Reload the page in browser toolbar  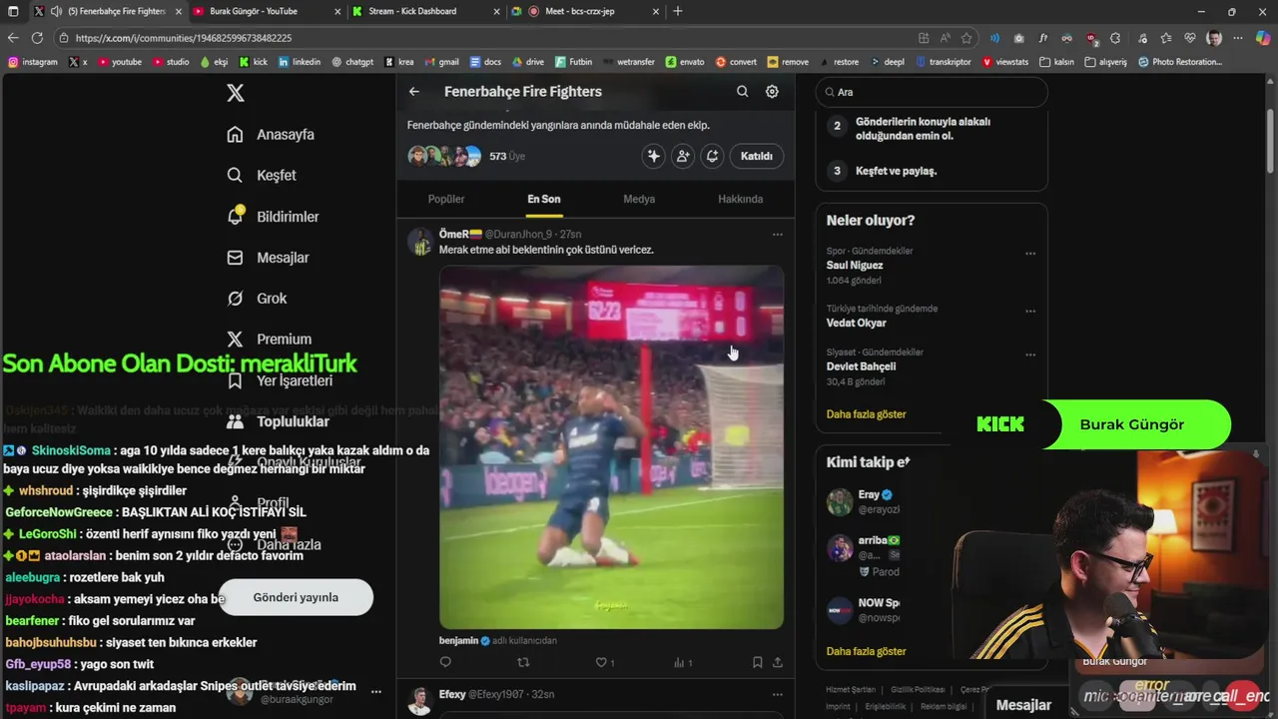37,38
